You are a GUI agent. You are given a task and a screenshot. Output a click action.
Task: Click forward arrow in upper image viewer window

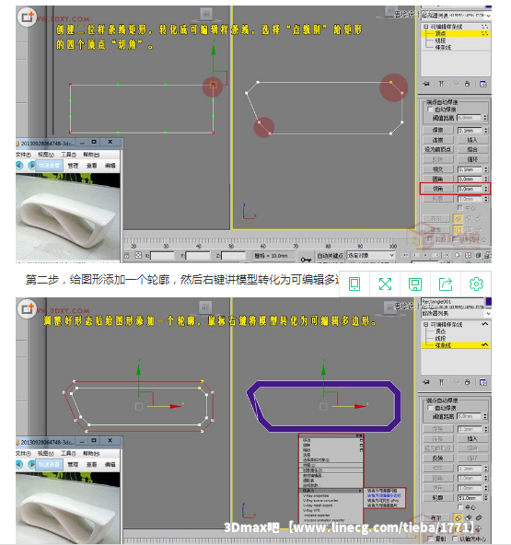[x=31, y=166]
